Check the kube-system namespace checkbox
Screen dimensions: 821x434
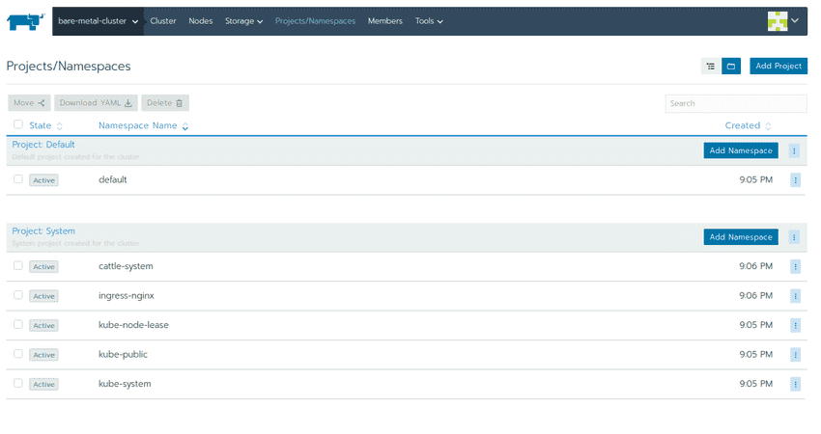18,384
